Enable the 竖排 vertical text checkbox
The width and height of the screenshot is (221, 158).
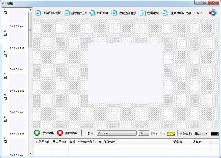tap(85, 133)
